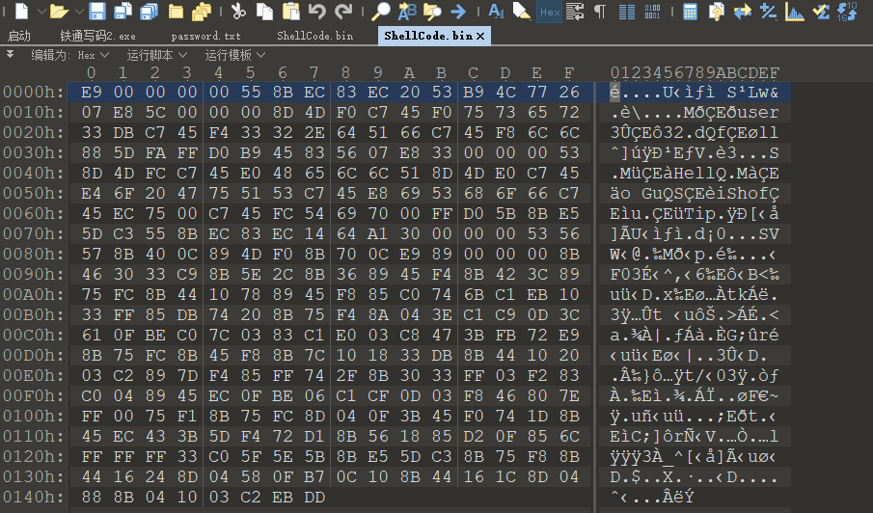Open the histogram chart tool
Viewport: 873px width, 513px height.
click(795, 12)
